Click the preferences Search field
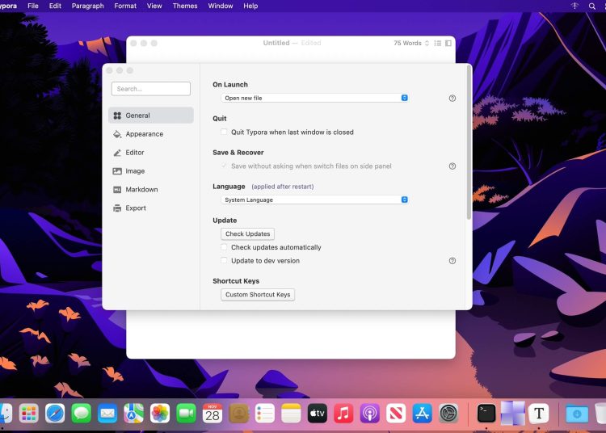Screen dimensions: 606x433 point(151,89)
